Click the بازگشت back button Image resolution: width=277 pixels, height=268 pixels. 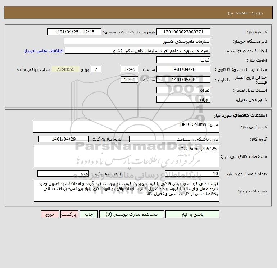(69, 214)
